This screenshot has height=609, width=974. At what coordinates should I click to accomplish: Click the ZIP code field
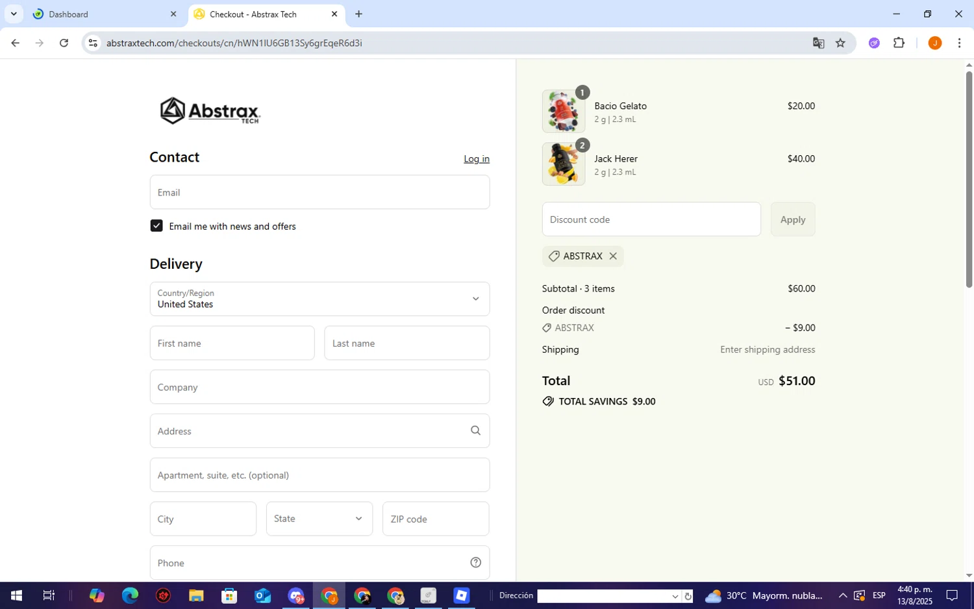click(x=436, y=519)
